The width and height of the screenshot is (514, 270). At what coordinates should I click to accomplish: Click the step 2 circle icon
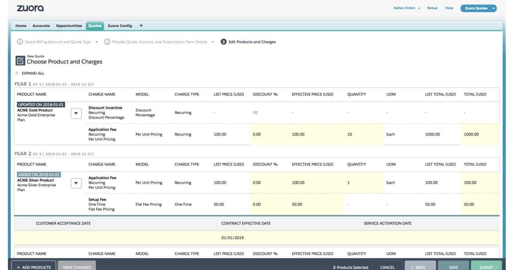[107, 42]
